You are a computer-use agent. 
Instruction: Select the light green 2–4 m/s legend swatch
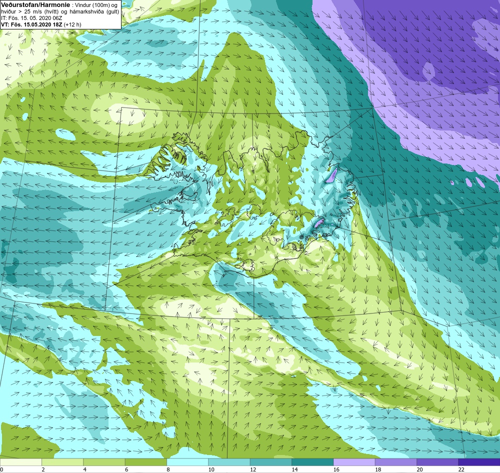[62, 462]
